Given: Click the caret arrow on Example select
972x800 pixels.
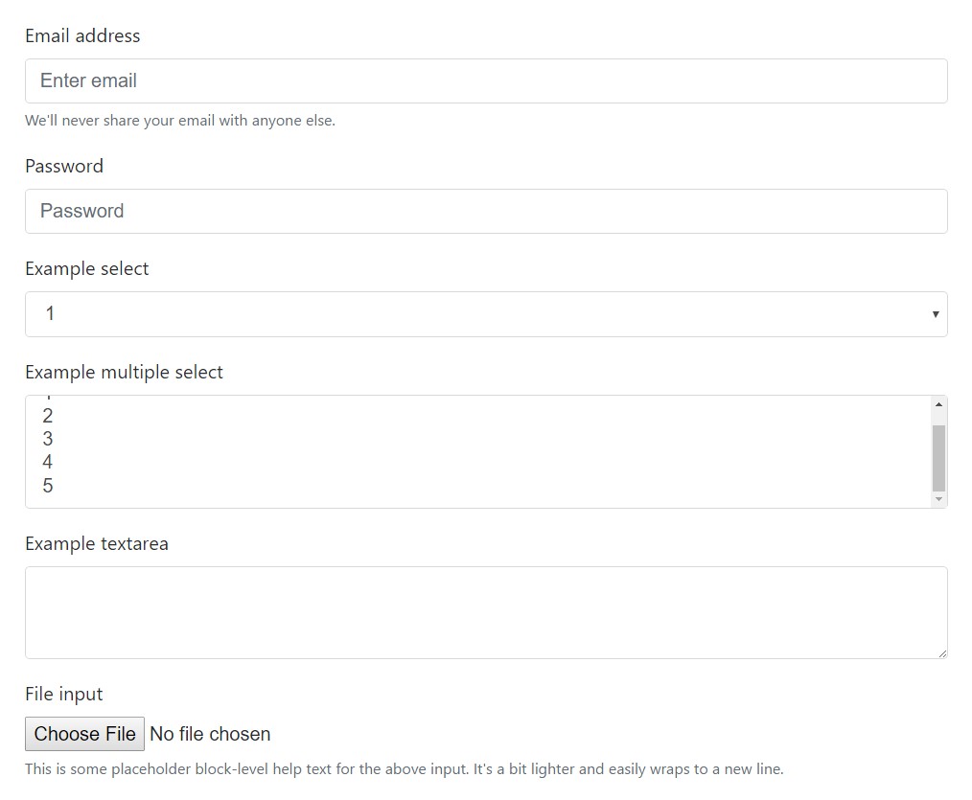Looking at the screenshot, I should pos(936,313).
